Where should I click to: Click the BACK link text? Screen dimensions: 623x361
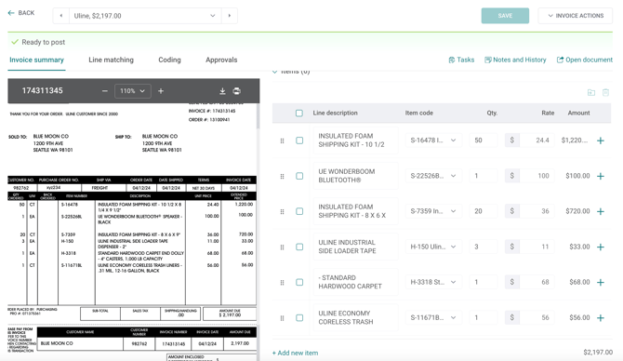pos(26,13)
